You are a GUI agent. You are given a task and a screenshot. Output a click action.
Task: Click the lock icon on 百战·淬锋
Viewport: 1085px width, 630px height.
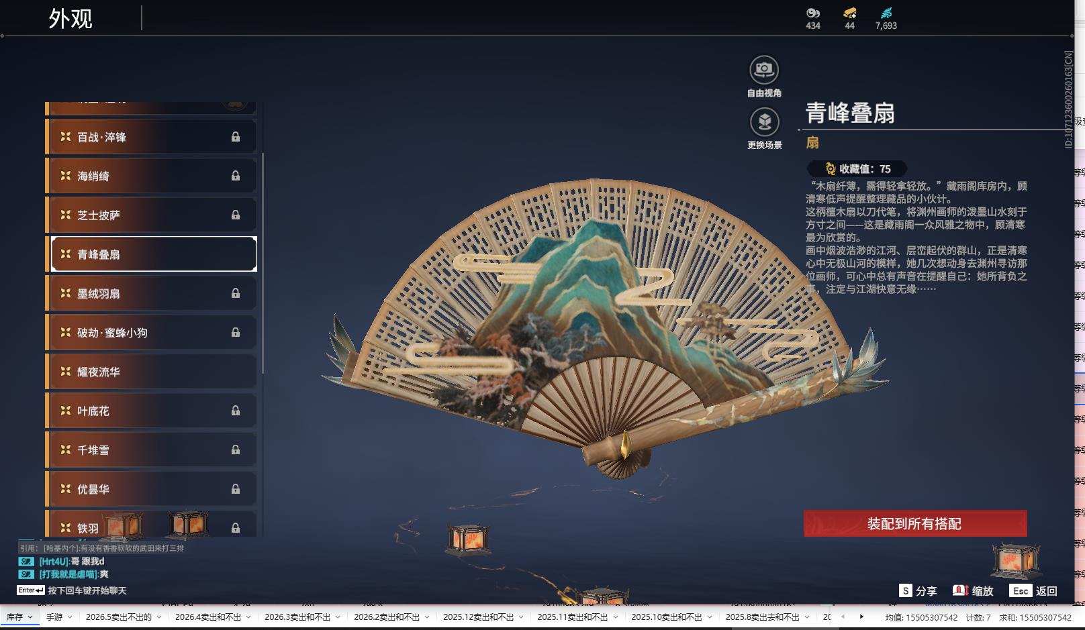point(236,137)
